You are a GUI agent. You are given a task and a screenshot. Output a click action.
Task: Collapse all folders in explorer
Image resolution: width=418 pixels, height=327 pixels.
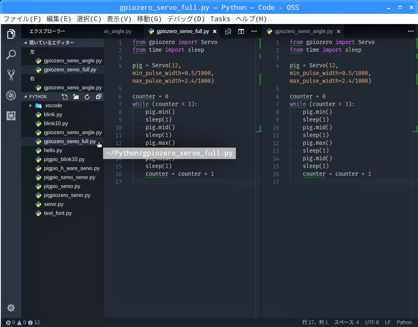(99, 97)
